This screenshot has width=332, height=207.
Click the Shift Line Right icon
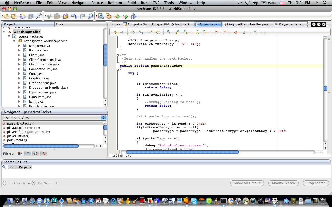[x=225, y=32]
